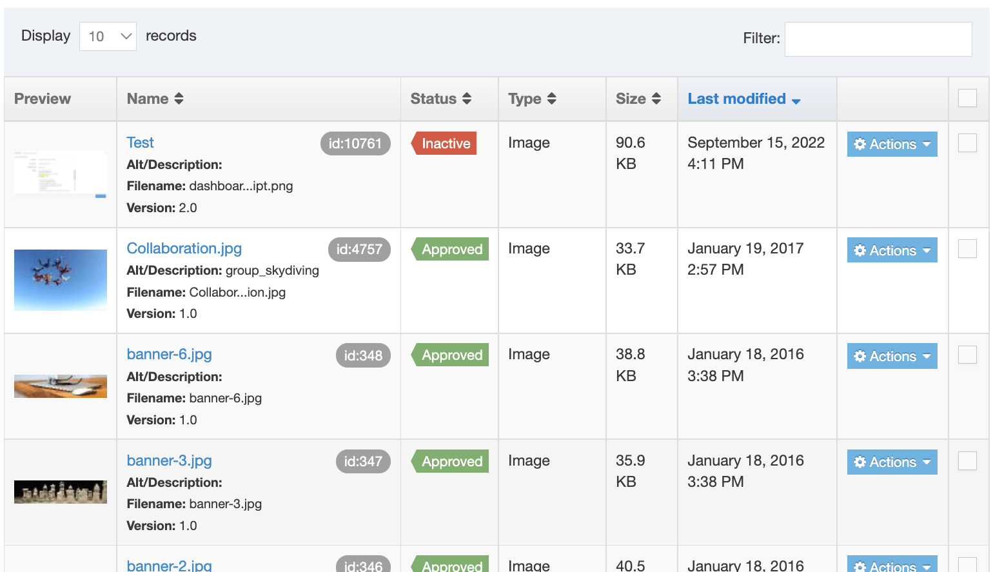Image resolution: width=993 pixels, height=572 pixels.
Task: Click Approved tag for Collaboration.jpg
Action: (x=451, y=250)
